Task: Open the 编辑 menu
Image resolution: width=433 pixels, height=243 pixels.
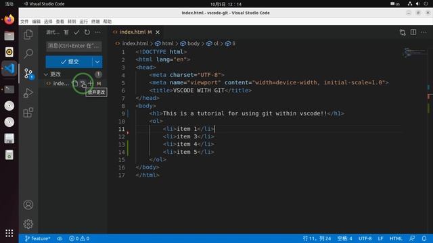Action: tap(36, 22)
